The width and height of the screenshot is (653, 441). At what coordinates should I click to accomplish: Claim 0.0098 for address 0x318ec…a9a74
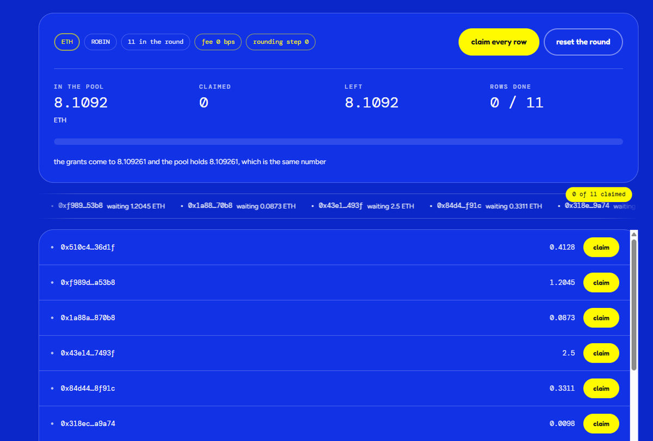[601, 423]
